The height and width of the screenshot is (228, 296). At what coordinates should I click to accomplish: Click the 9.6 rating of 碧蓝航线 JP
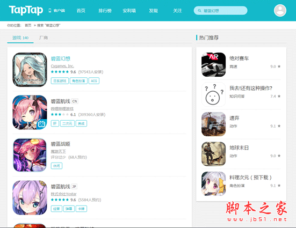[x=63, y=200]
